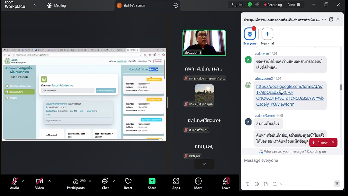Open the emoji picker in chat
The width and height of the screenshot is (348, 196).
tap(256, 184)
